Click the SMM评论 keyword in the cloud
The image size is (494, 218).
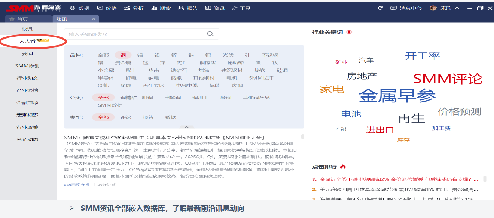click(x=448, y=79)
